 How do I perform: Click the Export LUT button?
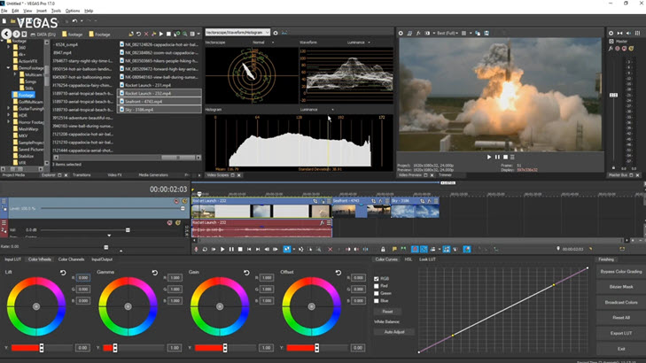tap(621, 333)
